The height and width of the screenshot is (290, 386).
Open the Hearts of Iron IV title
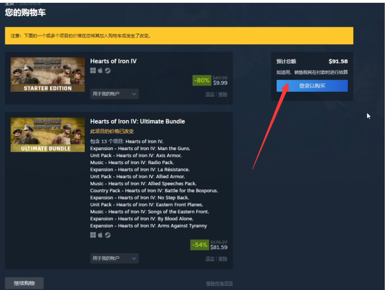pos(113,61)
